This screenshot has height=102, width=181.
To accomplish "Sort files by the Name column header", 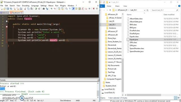I will click(x=129, y=14).
